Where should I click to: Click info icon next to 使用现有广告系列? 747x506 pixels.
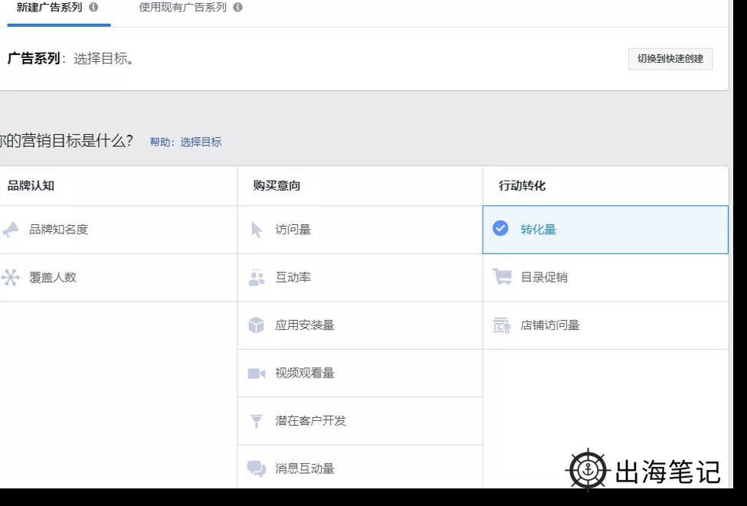tap(238, 8)
